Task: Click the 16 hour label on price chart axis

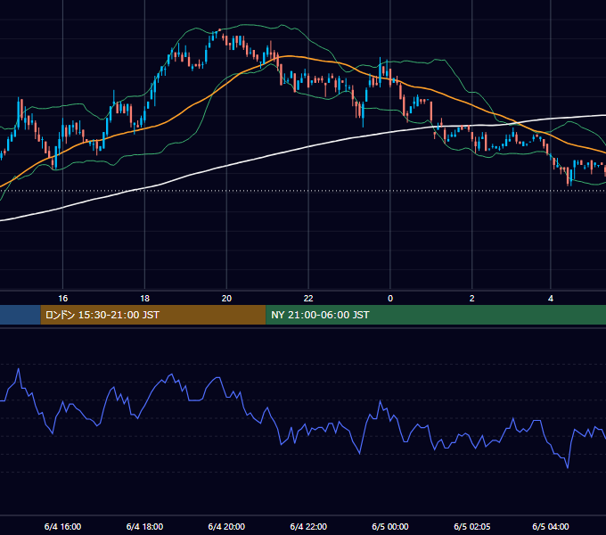Action: click(62, 299)
